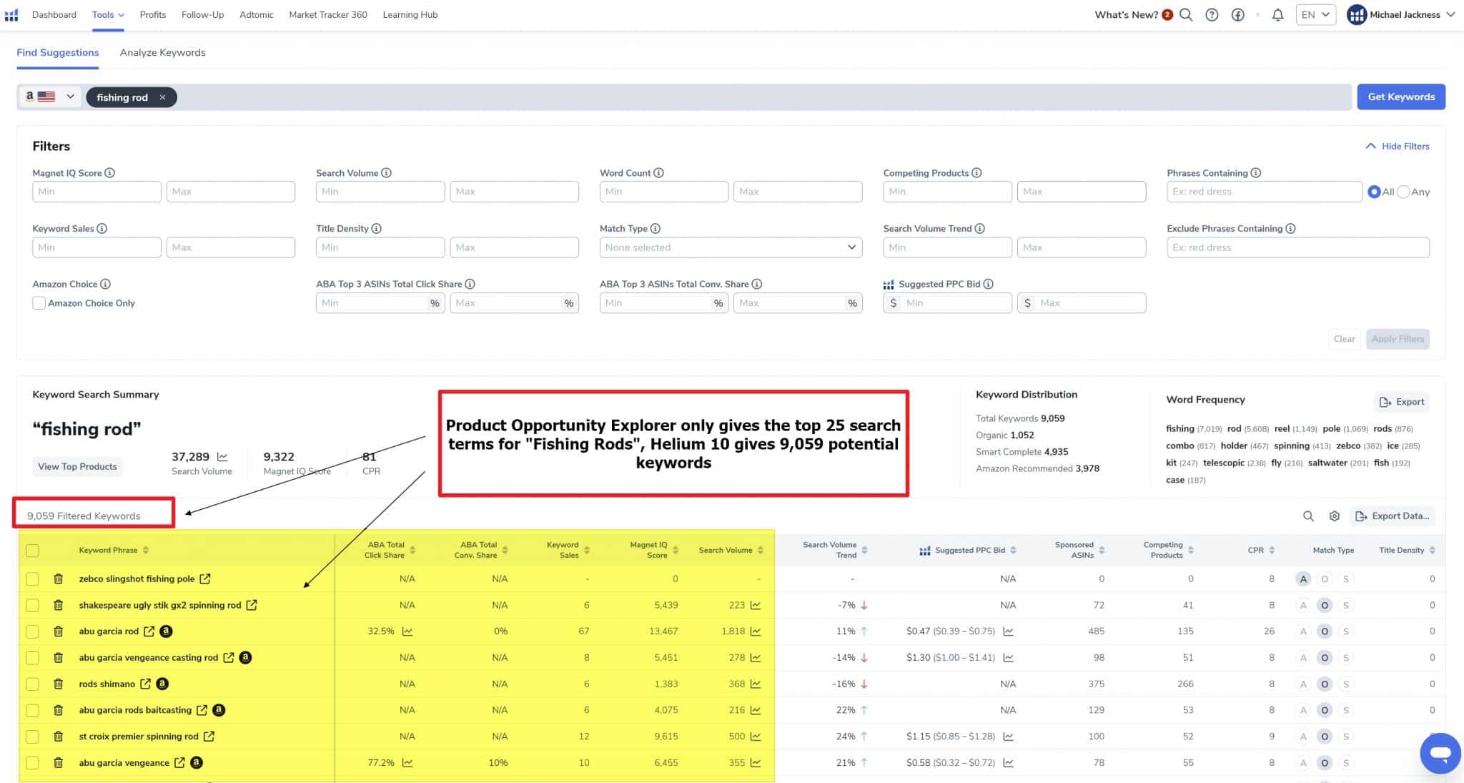
Task: Click Search Volume Min input field
Action: click(x=380, y=192)
